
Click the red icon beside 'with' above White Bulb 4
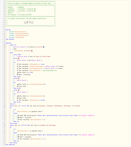click(19, 79)
